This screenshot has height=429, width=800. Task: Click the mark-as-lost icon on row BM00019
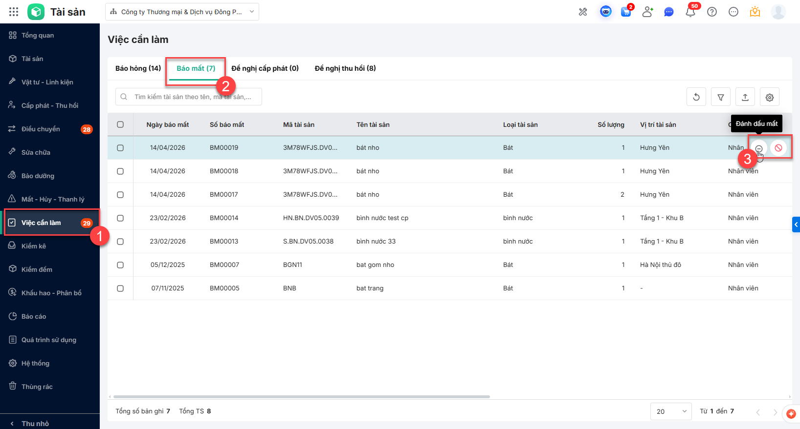[758, 148]
